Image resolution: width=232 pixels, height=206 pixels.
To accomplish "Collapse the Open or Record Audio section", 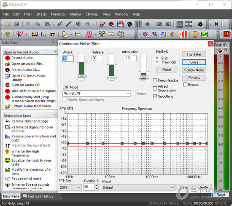I will click(56, 52).
